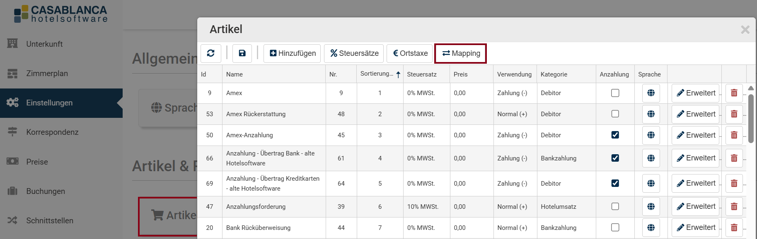Click the save disk icon button
757x239 pixels.
click(x=242, y=53)
